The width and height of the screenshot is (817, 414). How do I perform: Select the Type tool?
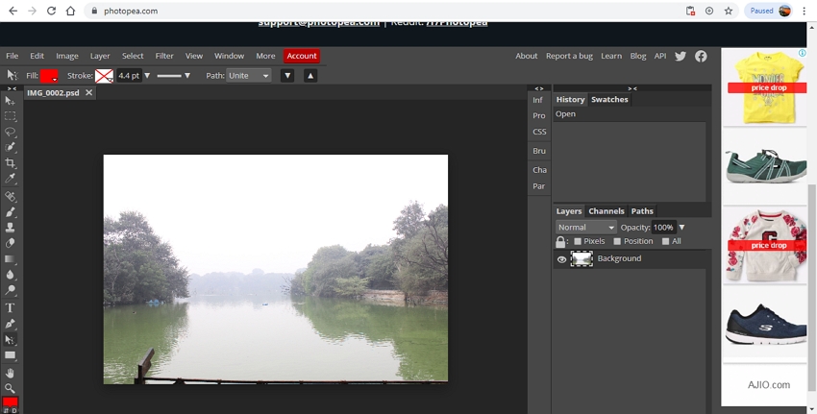11,307
